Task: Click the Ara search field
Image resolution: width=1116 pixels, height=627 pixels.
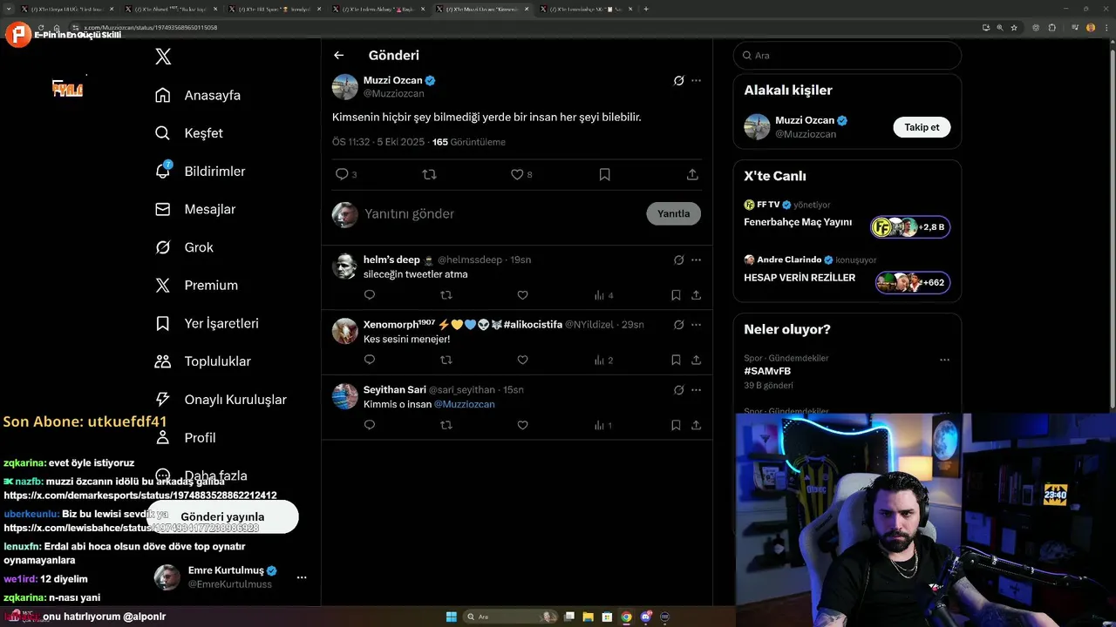Action: pos(847,55)
